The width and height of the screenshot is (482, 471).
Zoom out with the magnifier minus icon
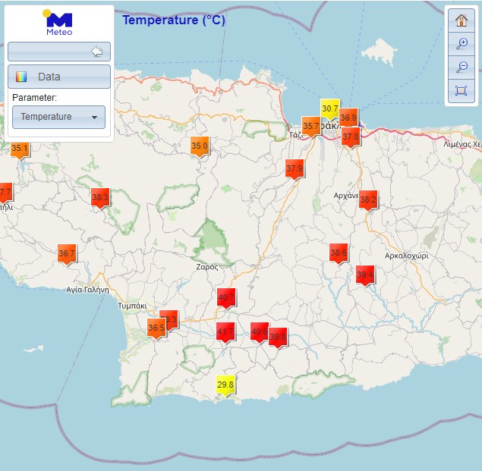[x=461, y=68]
